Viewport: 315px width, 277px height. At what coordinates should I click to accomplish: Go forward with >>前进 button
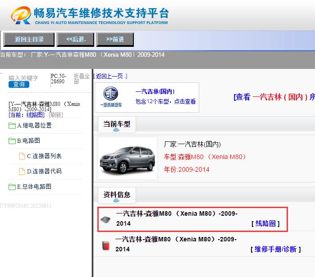(115, 39)
